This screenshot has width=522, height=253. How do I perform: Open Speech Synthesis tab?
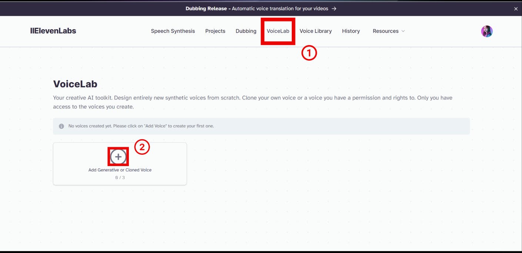(x=173, y=31)
